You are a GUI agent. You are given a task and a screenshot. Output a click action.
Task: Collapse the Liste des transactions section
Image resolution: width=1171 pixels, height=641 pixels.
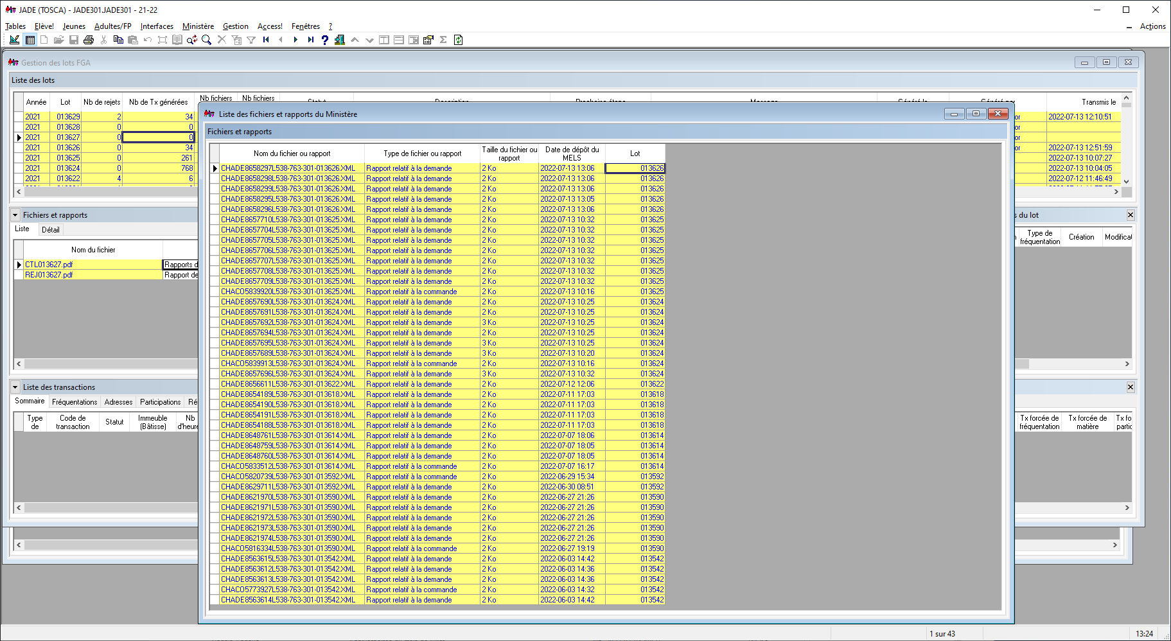click(x=15, y=387)
